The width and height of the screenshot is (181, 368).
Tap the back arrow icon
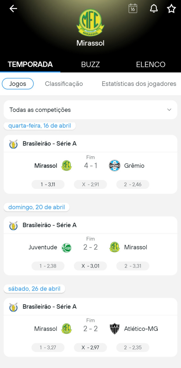[x=13, y=9]
